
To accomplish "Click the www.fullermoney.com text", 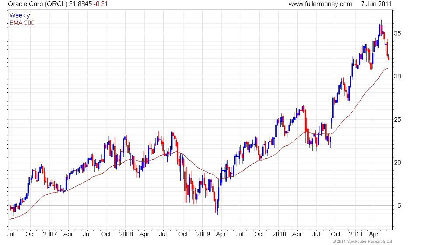I will pyautogui.click(x=320, y=4).
